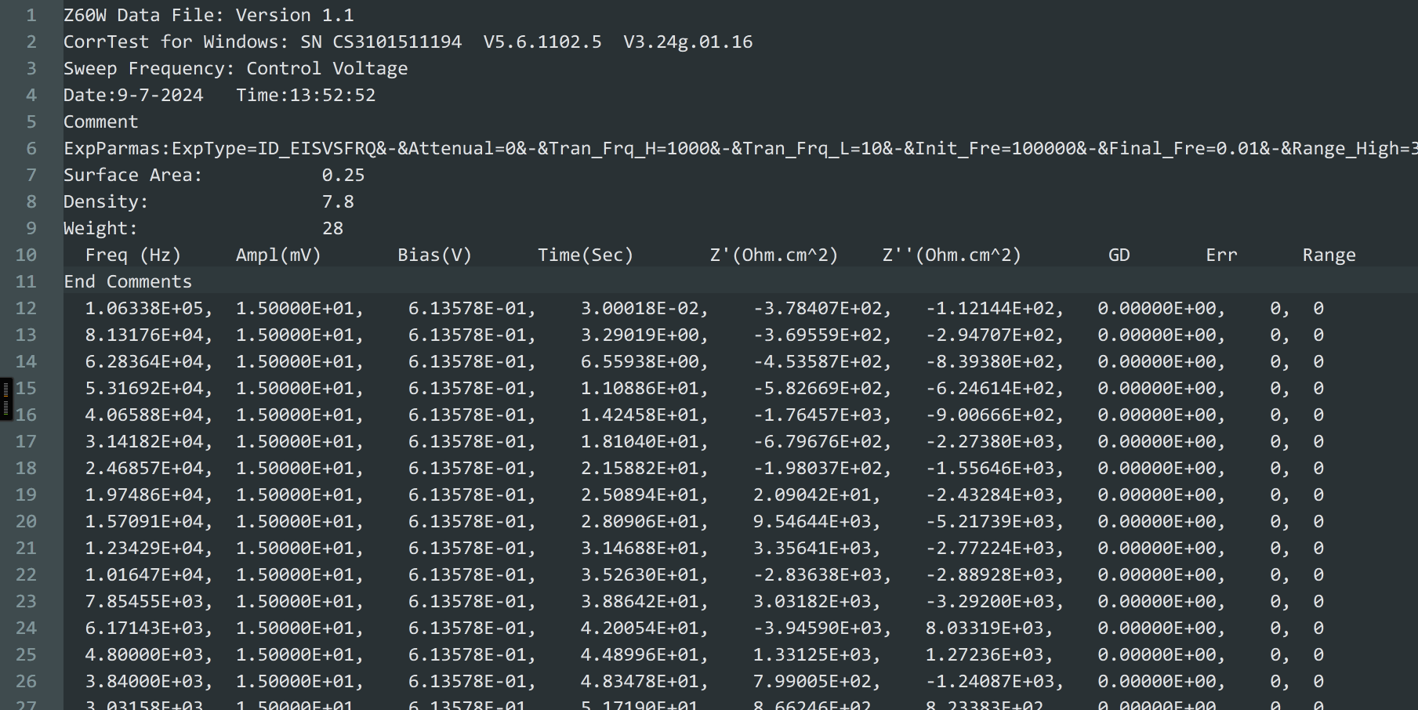Click the 'Range' column header
Image resolution: width=1418 pixels, height=710 pixels.
[x=1329, y=255]
